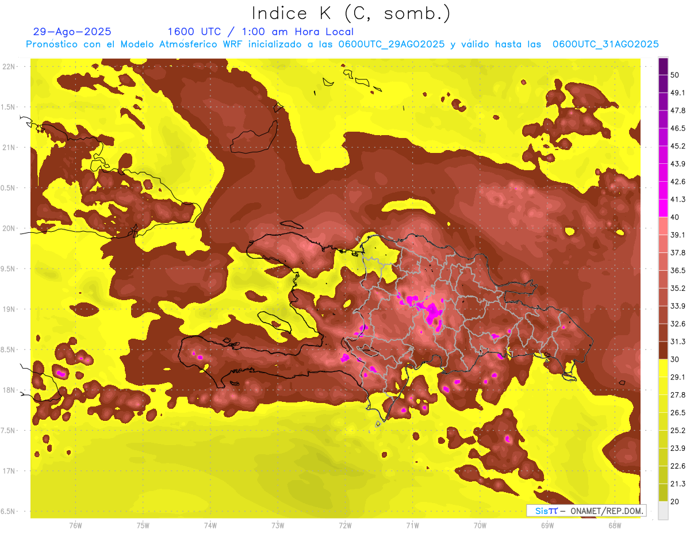The width and height of the screenshot is (690, 533).
Task: Select the magenta legend swatch between 40 and 41.3
Action: (663, 208)
